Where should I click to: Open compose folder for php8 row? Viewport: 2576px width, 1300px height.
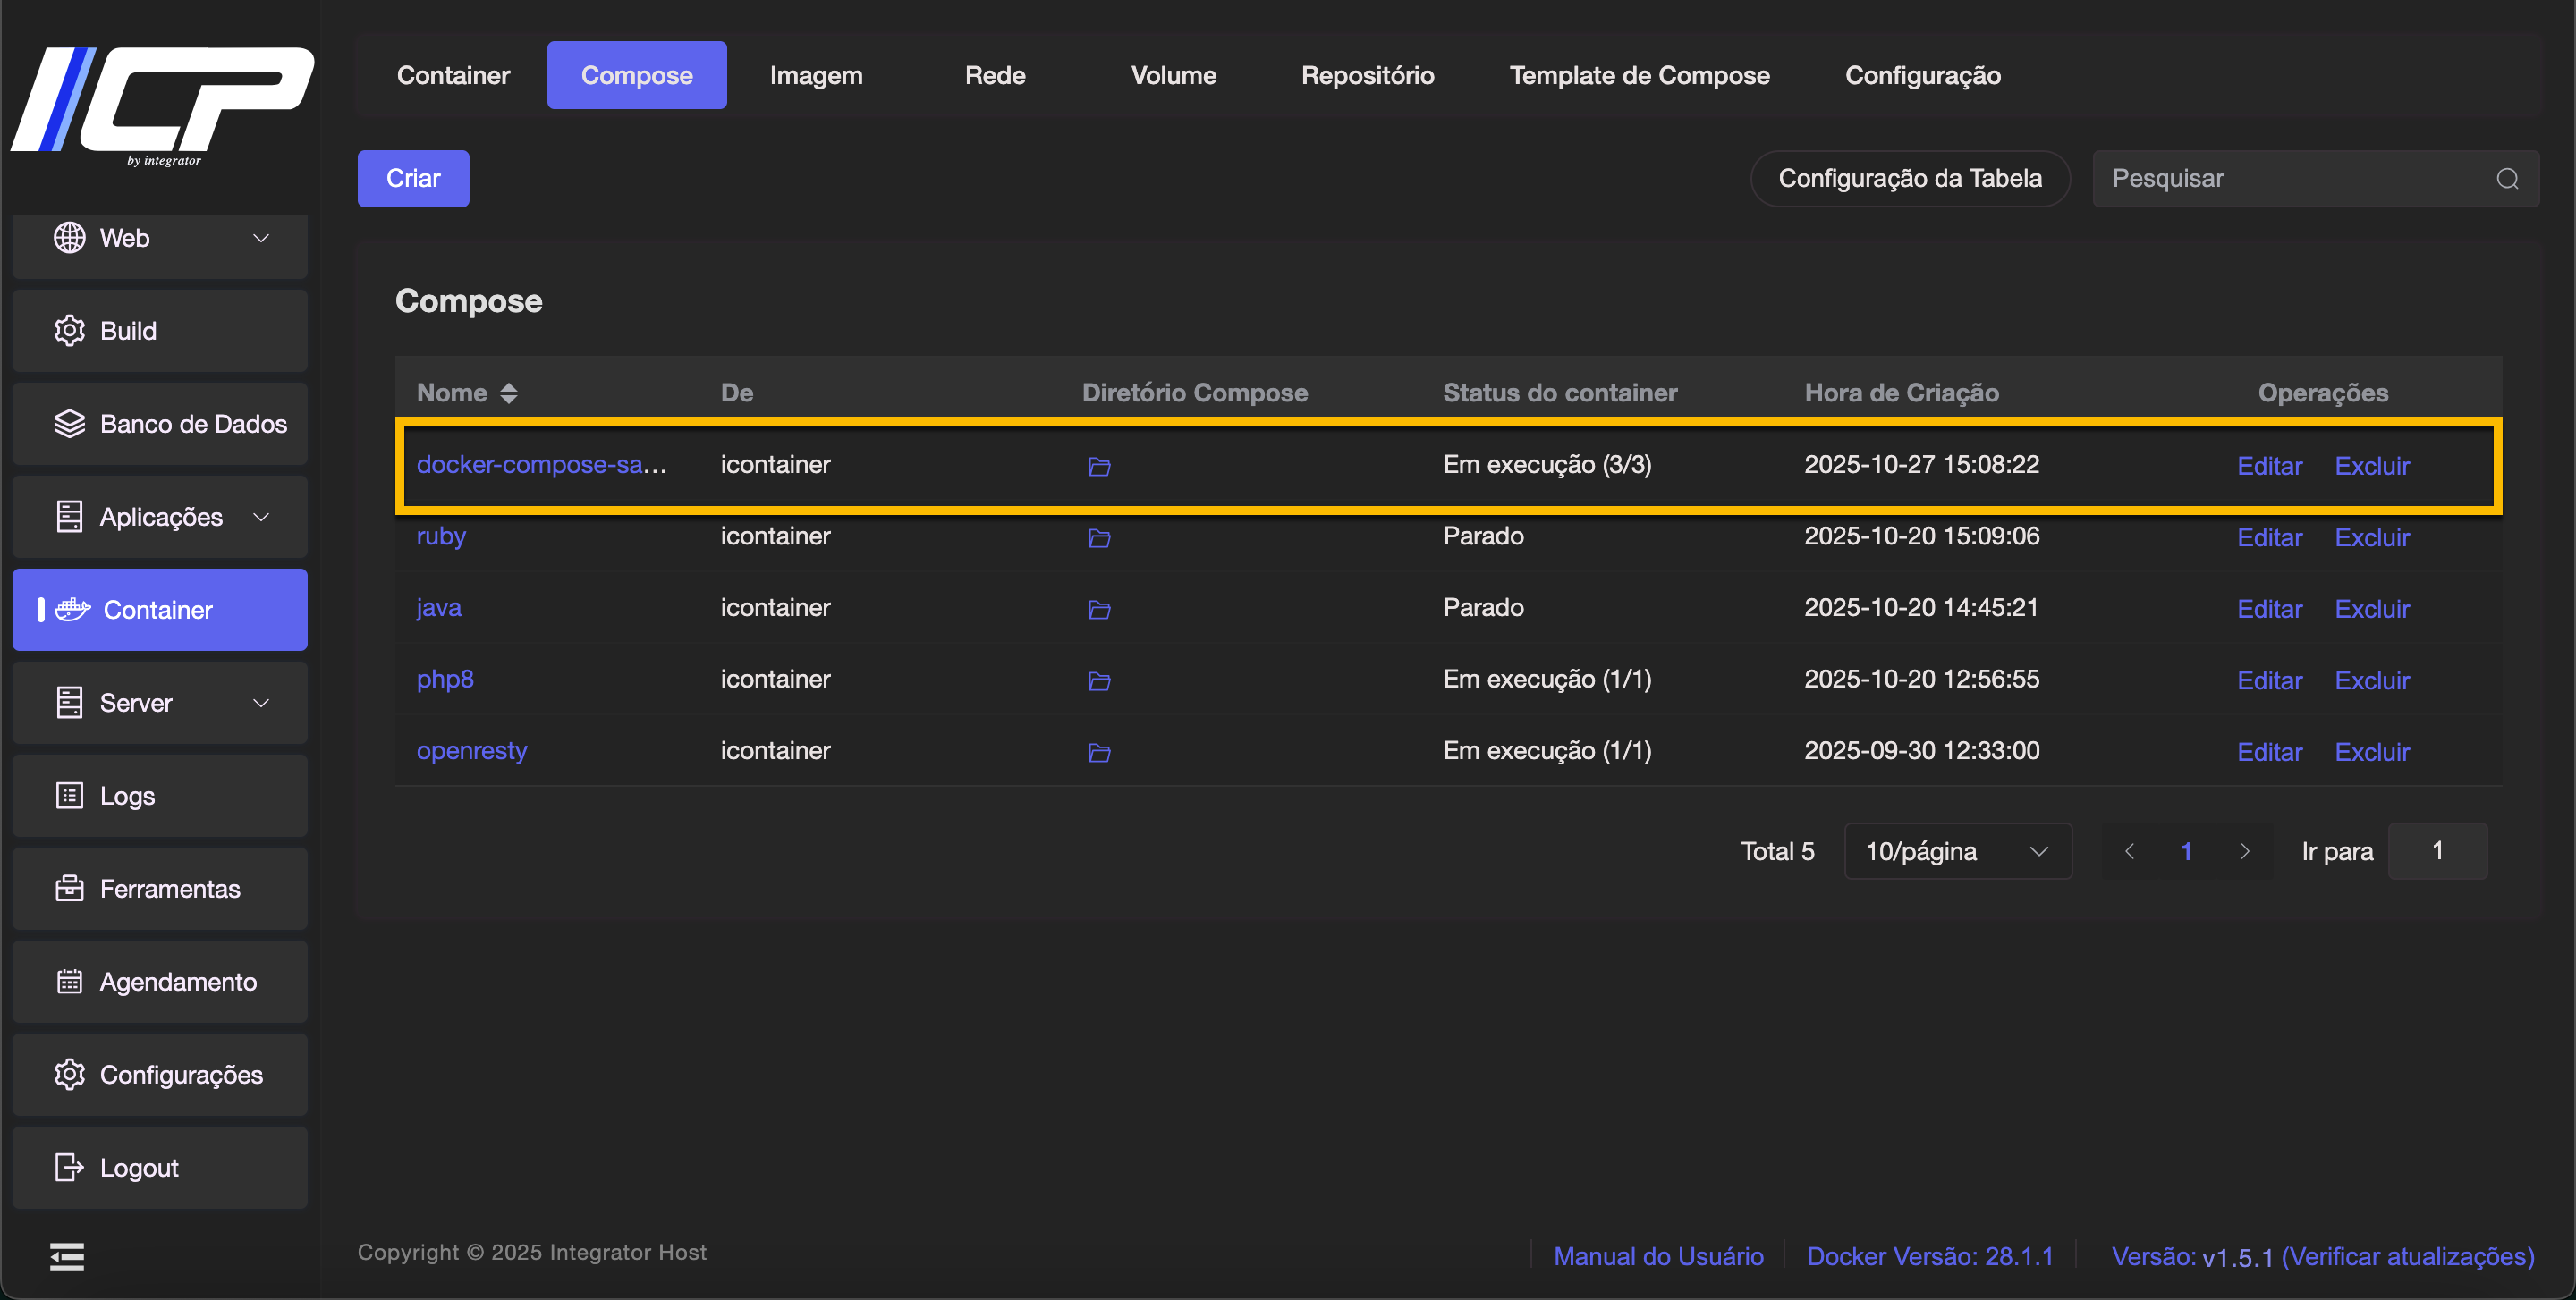point(1099,681)
